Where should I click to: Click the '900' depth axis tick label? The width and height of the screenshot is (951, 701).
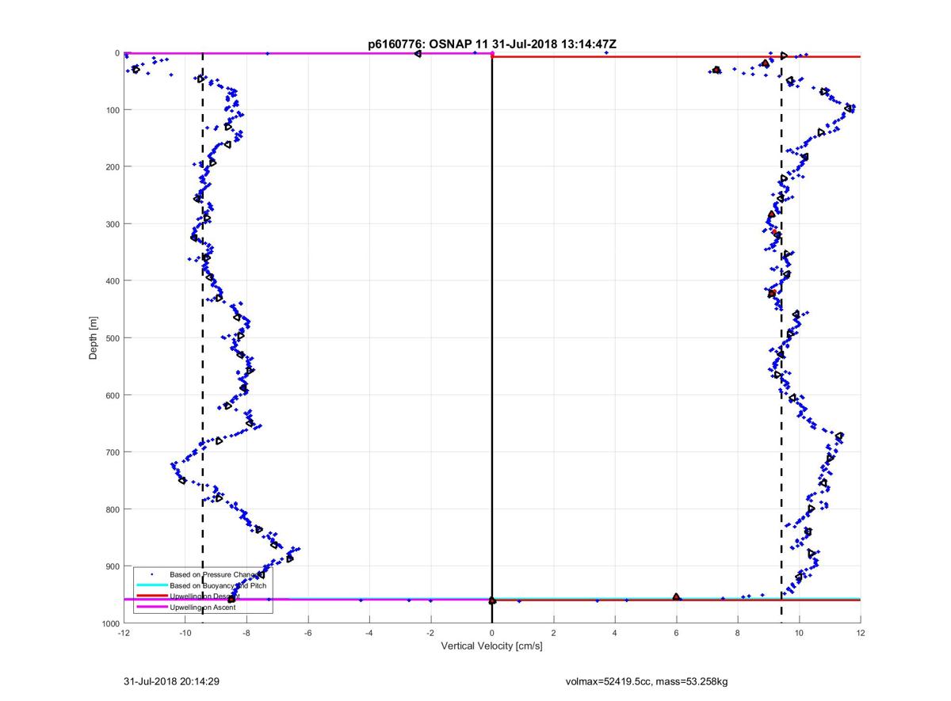[112, 566]
